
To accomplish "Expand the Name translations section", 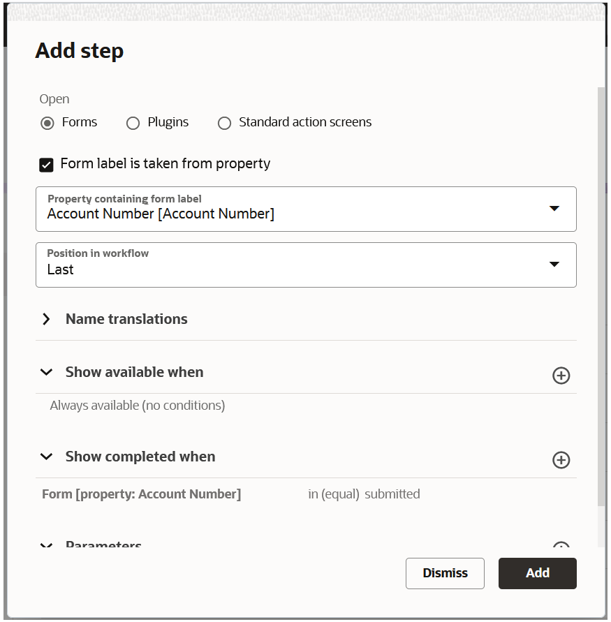I will pyautogui.click(x=47, y=319).
